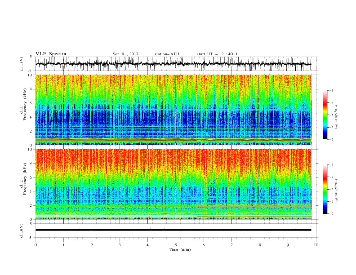Viewport: 356px width, 275px height.
Task: Click the ch.1 voltage waveform trace
Action: point(173,64)
